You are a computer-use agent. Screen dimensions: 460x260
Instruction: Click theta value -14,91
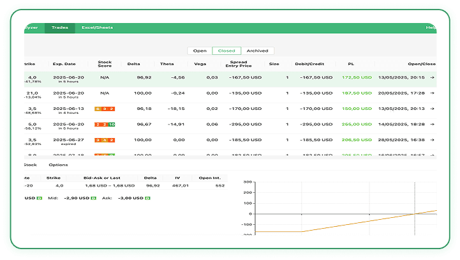click(x=176, y=125)
